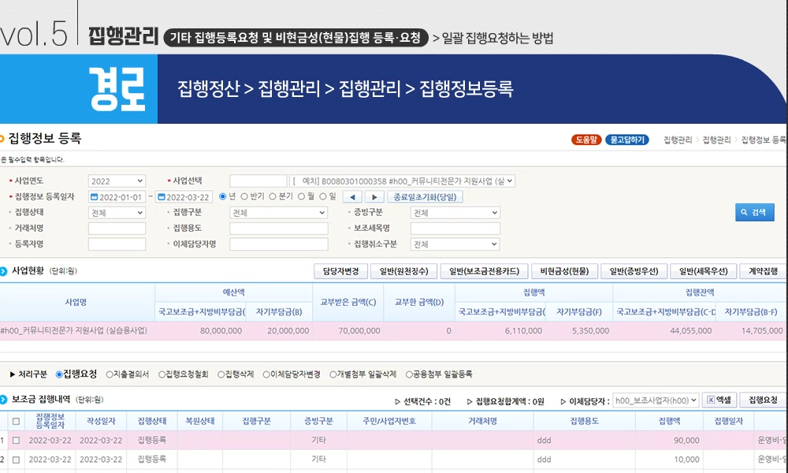Viewport: 788px width, 473px height.
Task: Click the 일반(보조금전용카드) button
Action: 484,271
